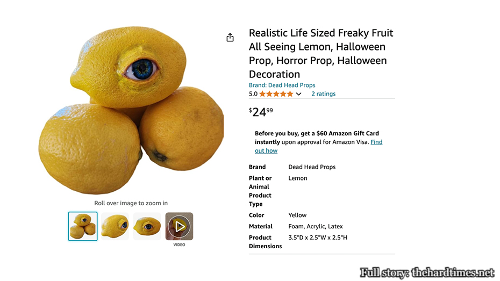The height and width of the screenshot is (281, 500).
Task: Click the $24.99 price
Action: (261, 112)
